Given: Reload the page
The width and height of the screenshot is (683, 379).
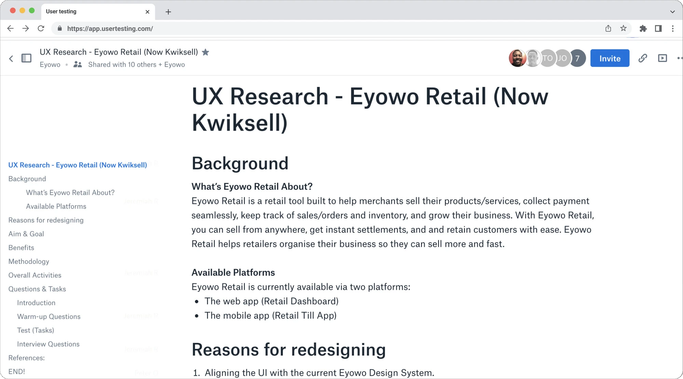Looking at the screenshot, I should pos(41,28).
